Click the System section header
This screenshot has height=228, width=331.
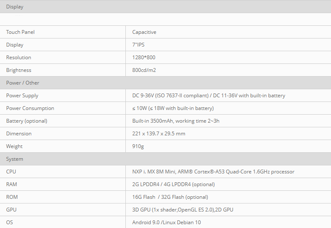click(165, 159)
